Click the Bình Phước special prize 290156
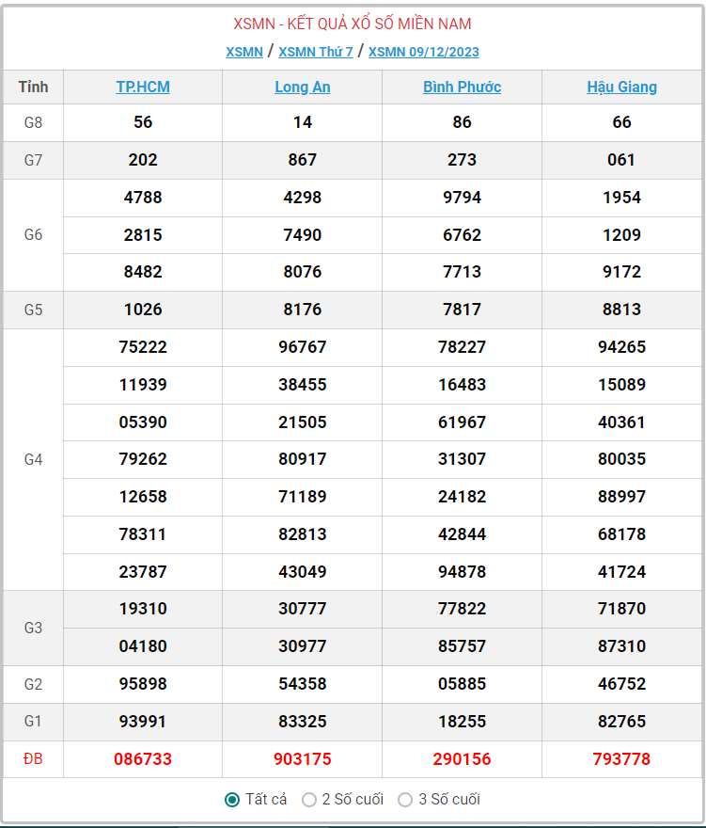This screenshot has width=706, height=828. pos(462,759)
